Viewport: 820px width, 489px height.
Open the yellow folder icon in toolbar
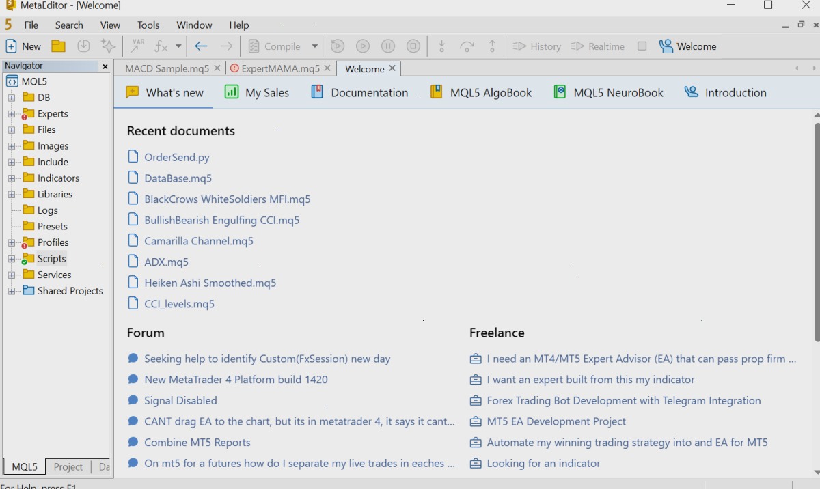(59, 46)
